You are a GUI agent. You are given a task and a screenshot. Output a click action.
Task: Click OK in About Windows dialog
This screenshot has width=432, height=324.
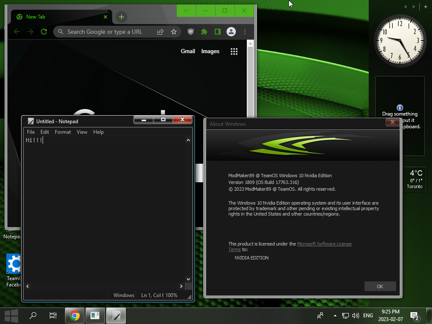380,286
